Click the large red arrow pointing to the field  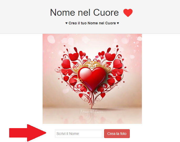coord(28,133)
